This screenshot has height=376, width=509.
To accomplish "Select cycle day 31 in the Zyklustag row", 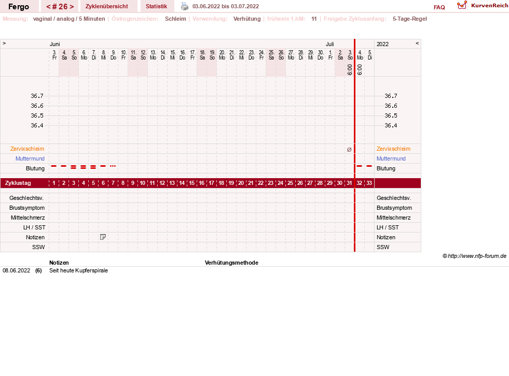I will (349, 183).
